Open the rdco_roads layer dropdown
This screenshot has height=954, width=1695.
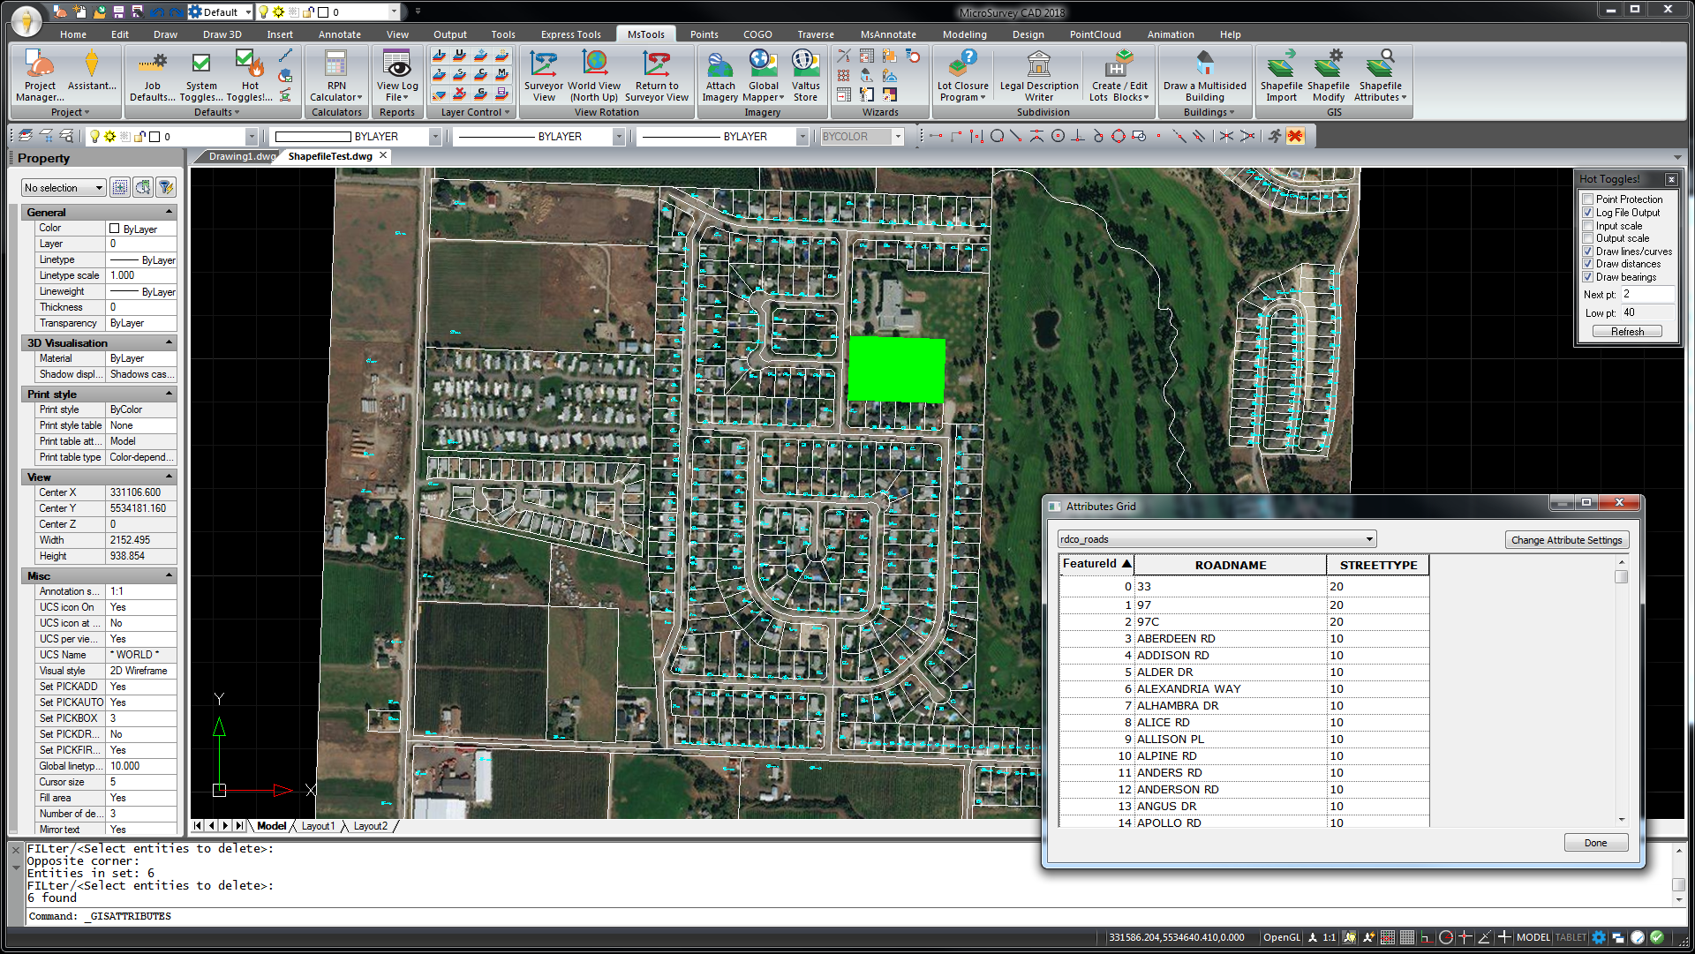click(1370, 538)
